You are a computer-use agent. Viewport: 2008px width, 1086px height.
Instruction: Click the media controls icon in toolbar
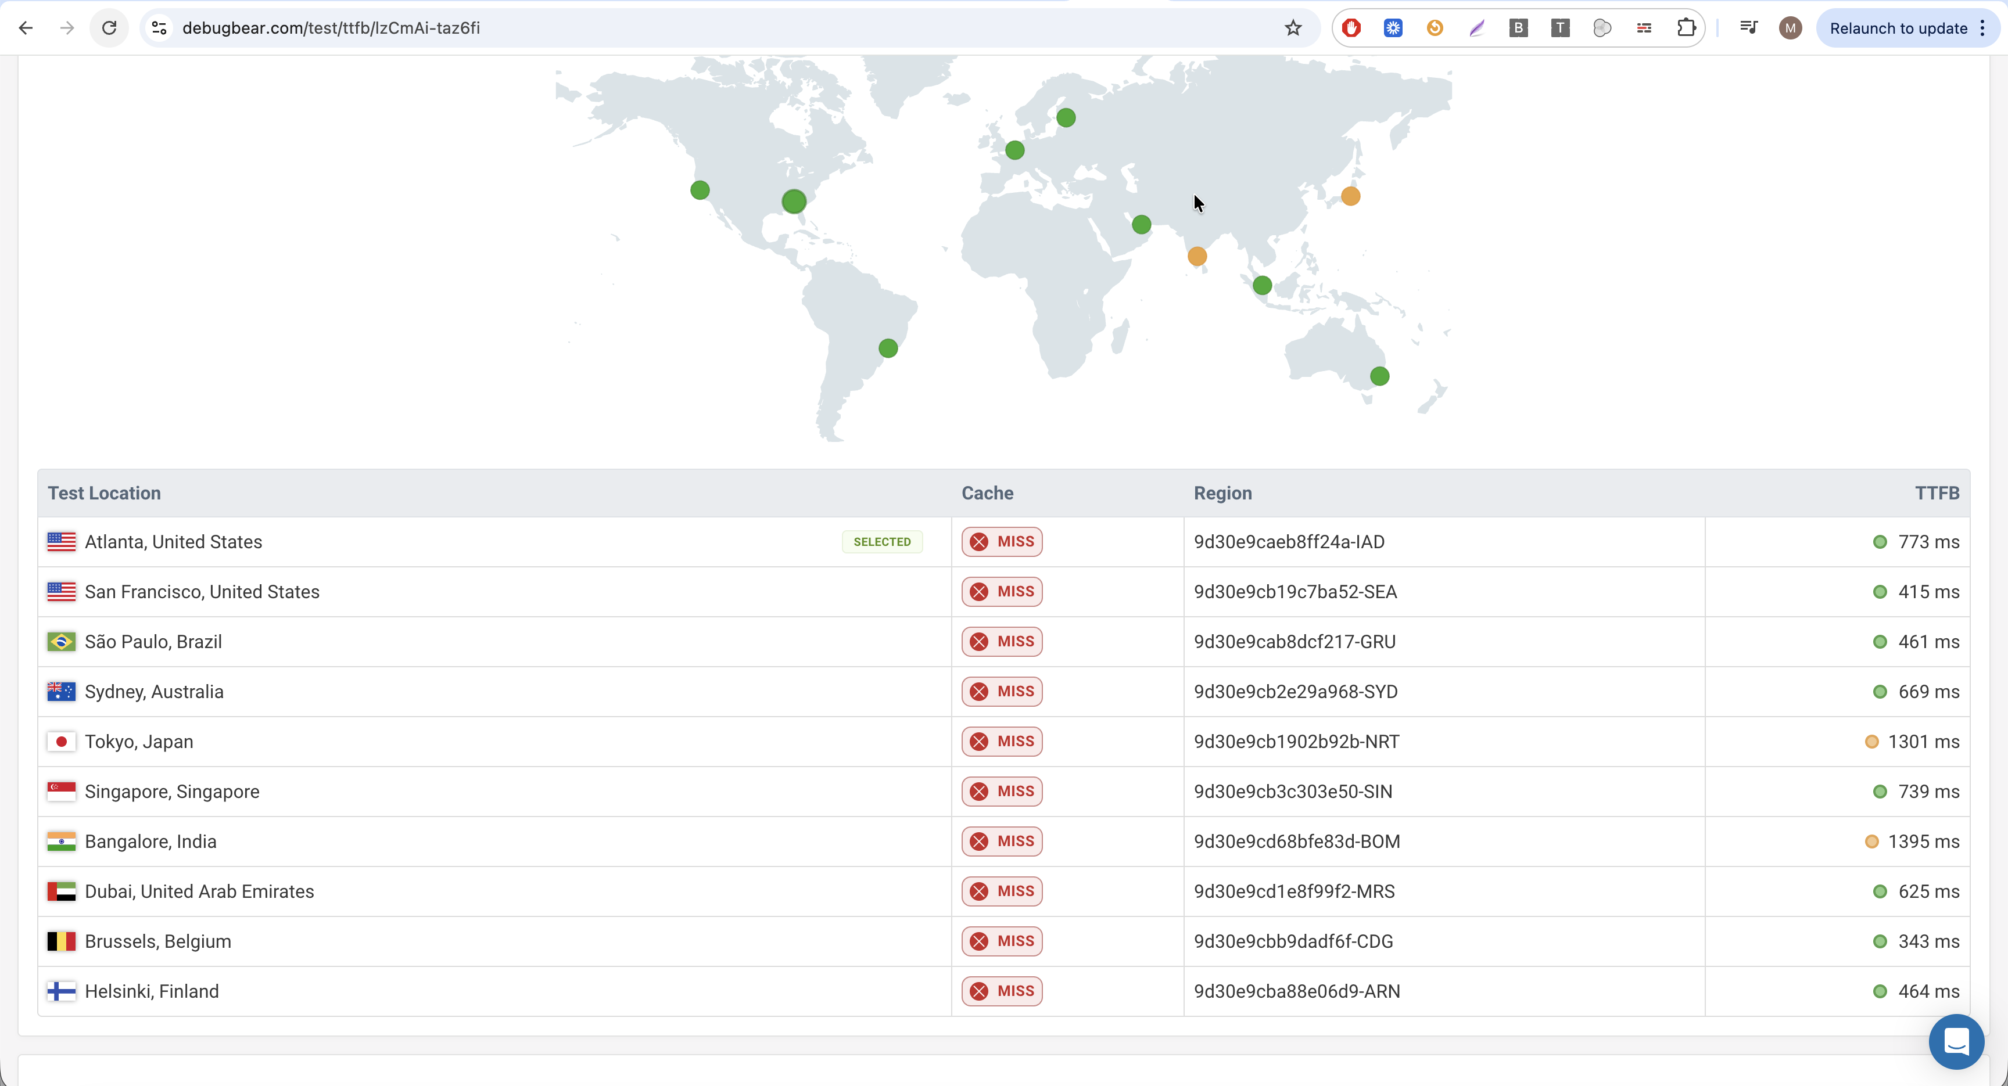point(1748,28)
